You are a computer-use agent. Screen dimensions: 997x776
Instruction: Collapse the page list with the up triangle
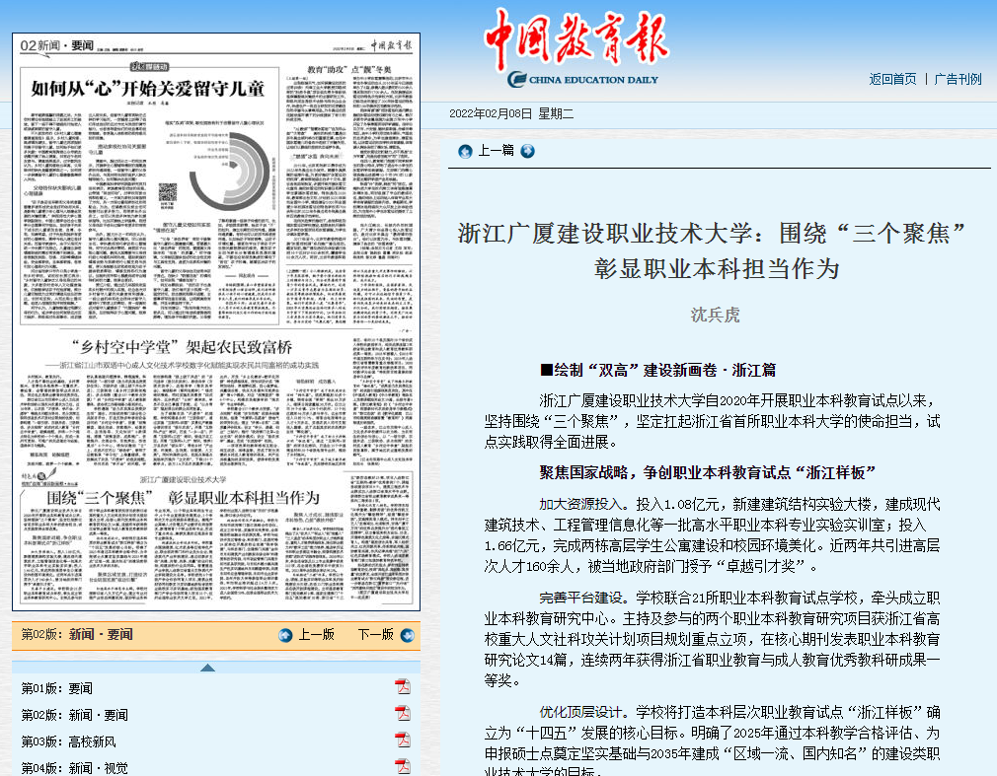tap(207, 668)
